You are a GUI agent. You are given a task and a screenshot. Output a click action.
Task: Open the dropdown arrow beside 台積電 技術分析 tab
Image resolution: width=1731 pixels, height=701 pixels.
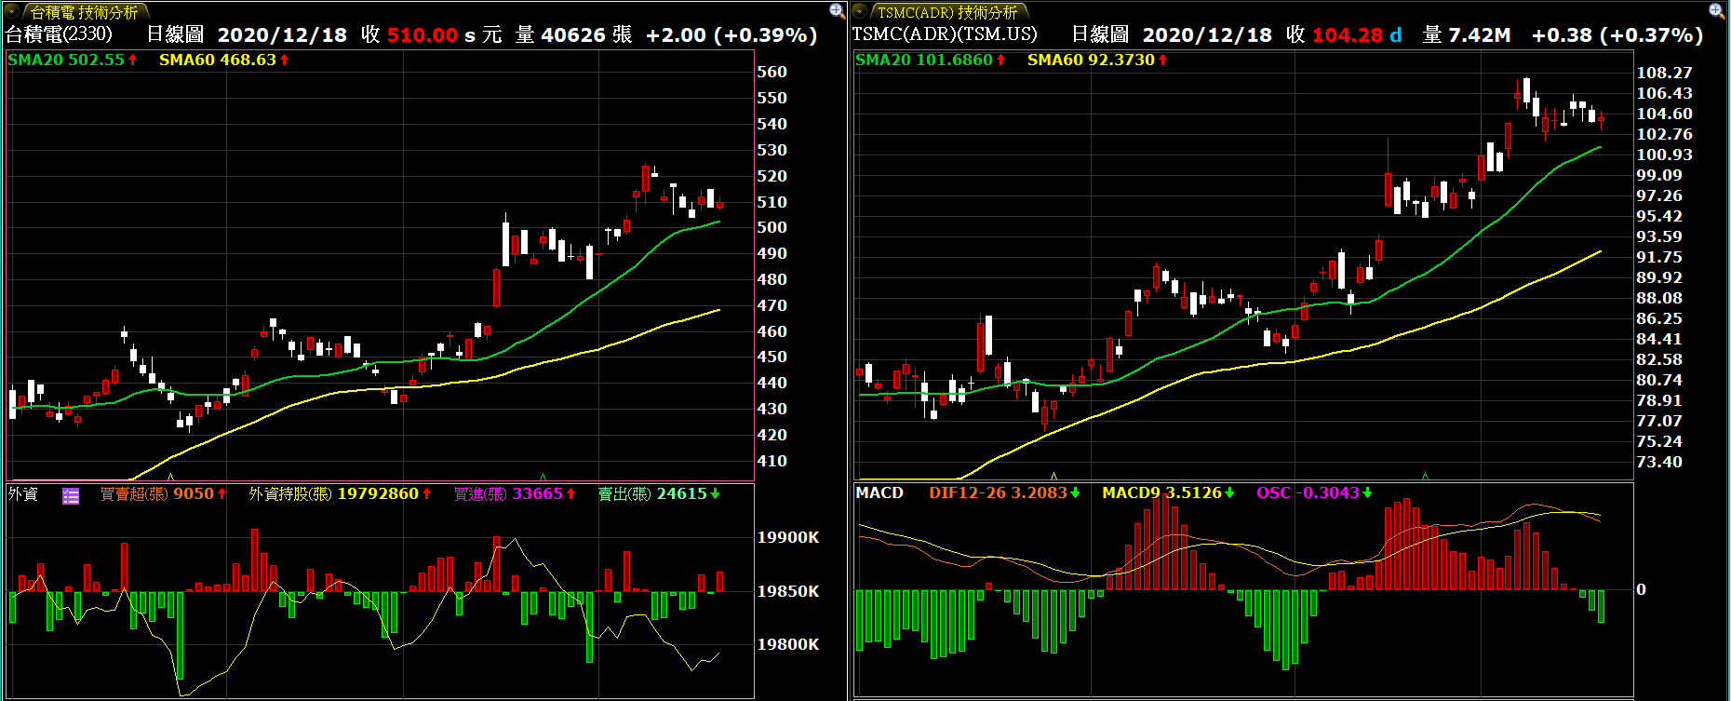click(x=14, y=11)
